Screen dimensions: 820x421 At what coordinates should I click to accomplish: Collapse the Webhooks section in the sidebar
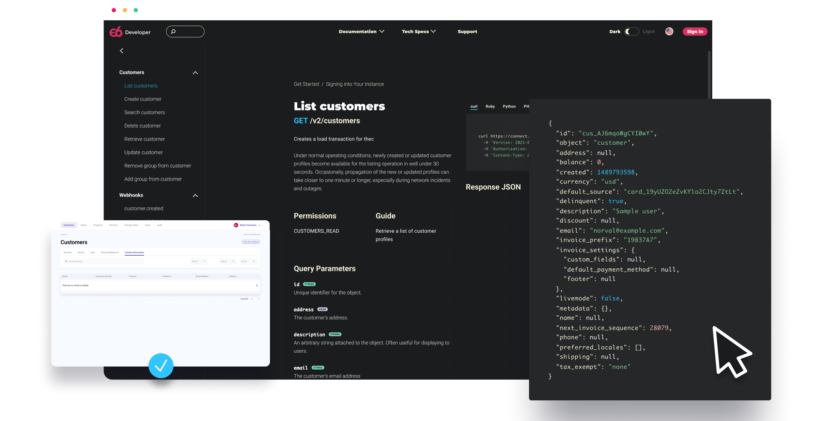195,195
